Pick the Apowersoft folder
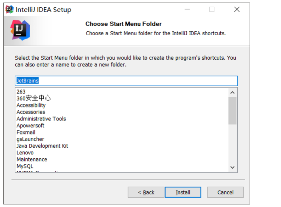Screen dimensions: 281x207 tap(30, 126)
